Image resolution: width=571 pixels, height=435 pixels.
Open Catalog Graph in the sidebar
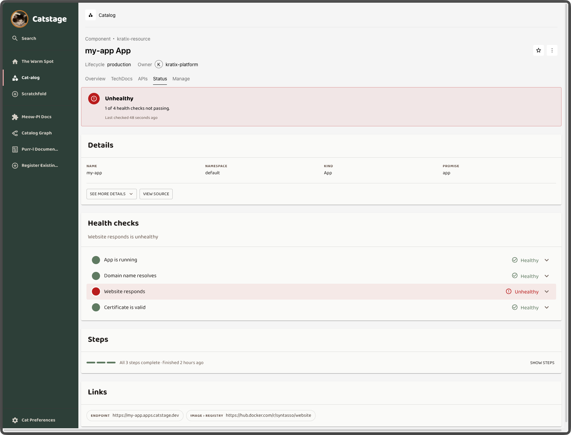point(32,133)
